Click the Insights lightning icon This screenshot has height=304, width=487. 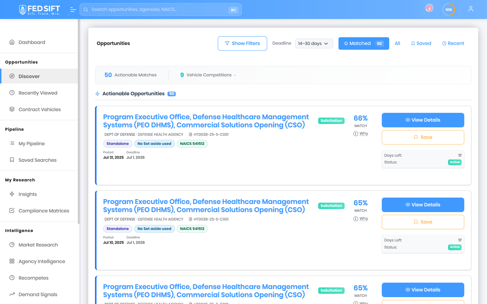(x=12, y=194)
